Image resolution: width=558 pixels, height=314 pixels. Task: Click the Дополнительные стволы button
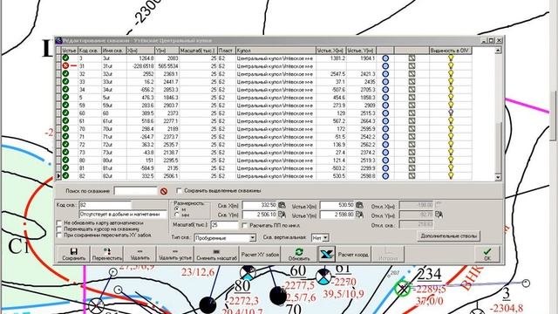(448, 235)
